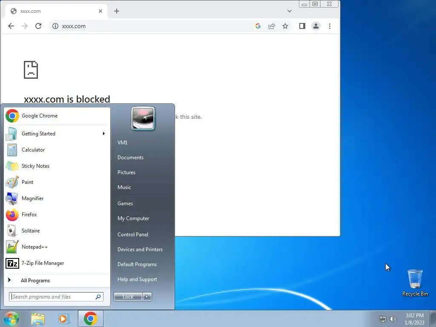
Task: Select the xxxx.com tab
Action: pos(57,11)
